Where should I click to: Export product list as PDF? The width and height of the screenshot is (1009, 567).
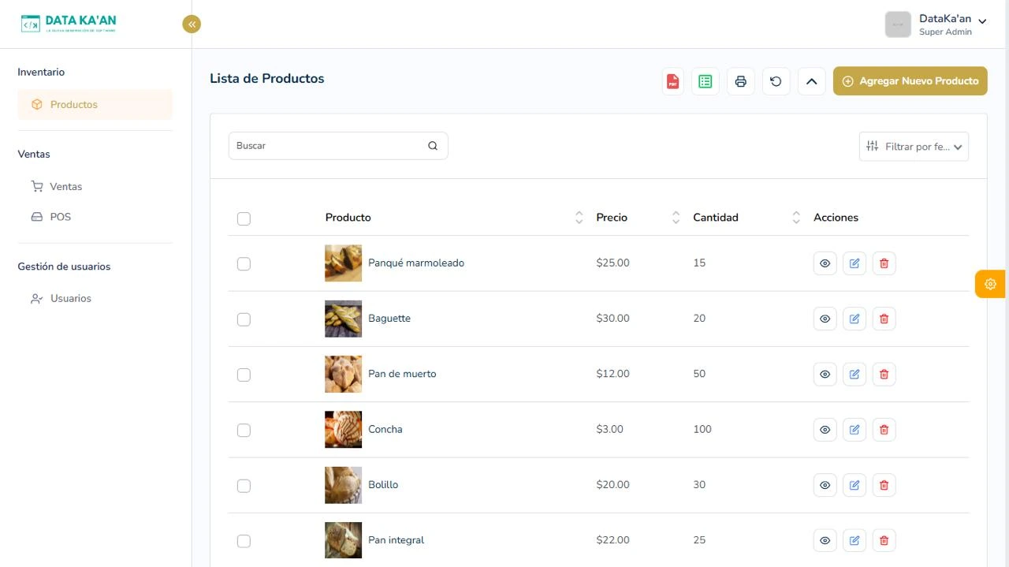click(672, 81)
